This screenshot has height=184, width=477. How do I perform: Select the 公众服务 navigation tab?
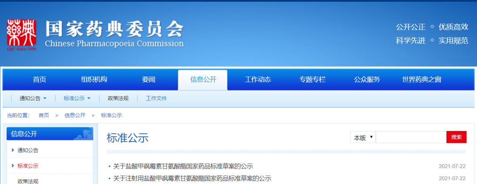pos(367,80)
